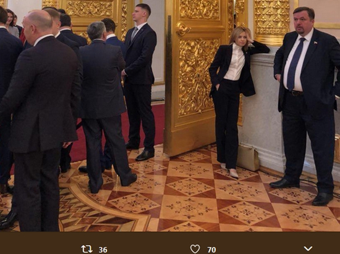The image size is (340, 254).
Task: Click the man in the blue tie
Action: click(307, 106)
